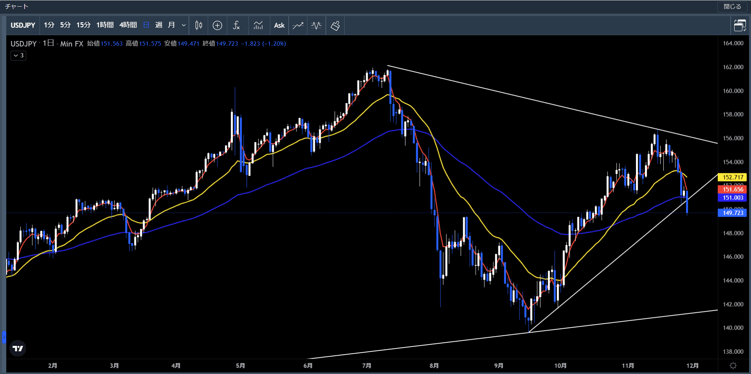Open the indicators fx function menu
This screenshot has width=751, height=374.
coord(236,25)
